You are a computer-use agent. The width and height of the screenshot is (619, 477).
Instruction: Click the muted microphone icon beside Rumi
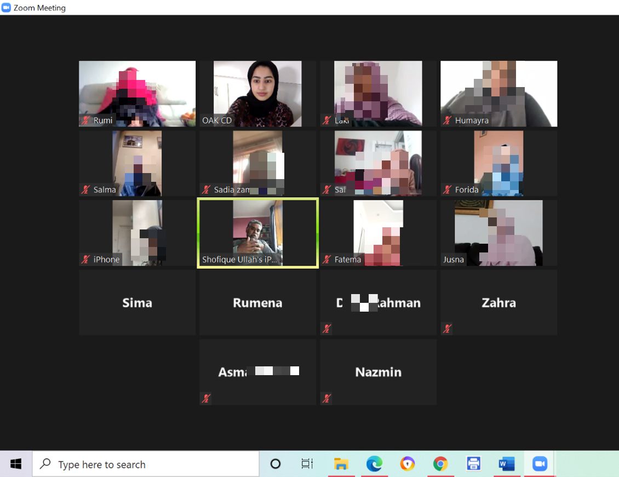point(85,120)
